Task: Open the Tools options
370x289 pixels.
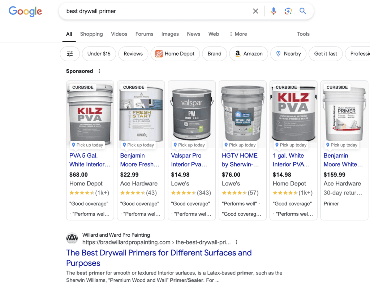Action: (303, 34)
